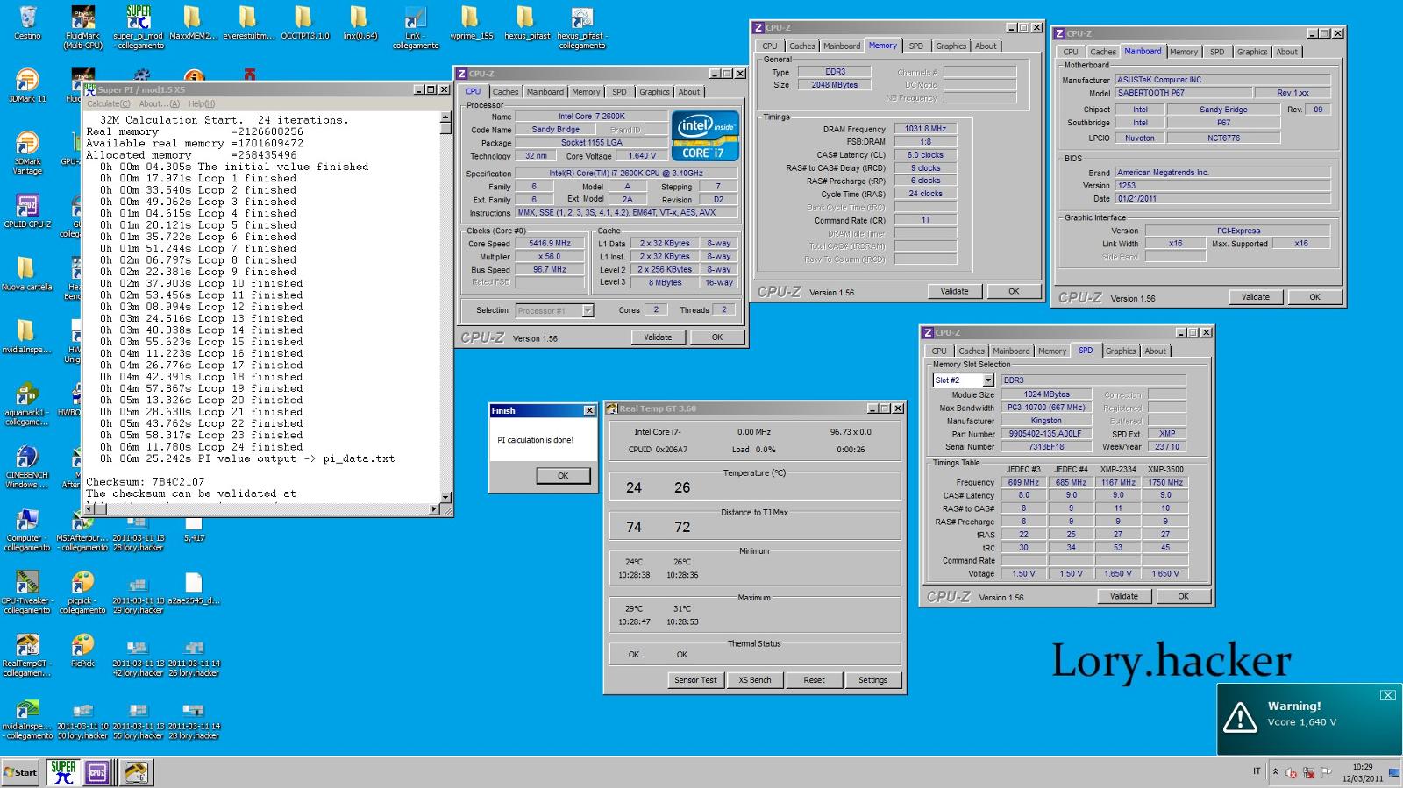Open the PicPick desktop icon
The image size is (1403, 788).
click(83, 651)
